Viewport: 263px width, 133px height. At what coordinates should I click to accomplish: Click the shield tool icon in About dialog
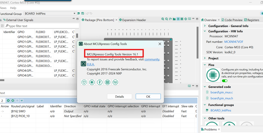(84, 82)
